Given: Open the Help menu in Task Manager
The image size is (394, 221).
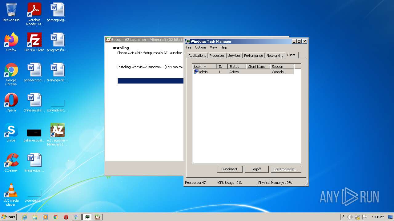Looking at the screenshot, I should pos(224,47).
